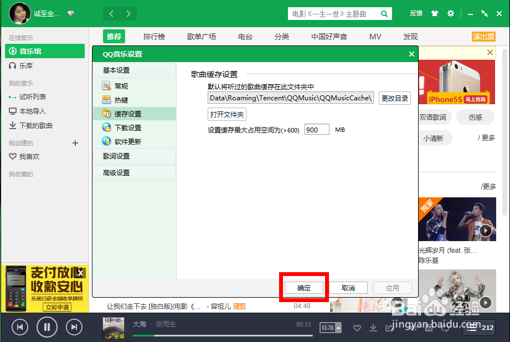Expand the 歌词设置 section
This screenshot has height=342, width=510.
tap(135, 156)
